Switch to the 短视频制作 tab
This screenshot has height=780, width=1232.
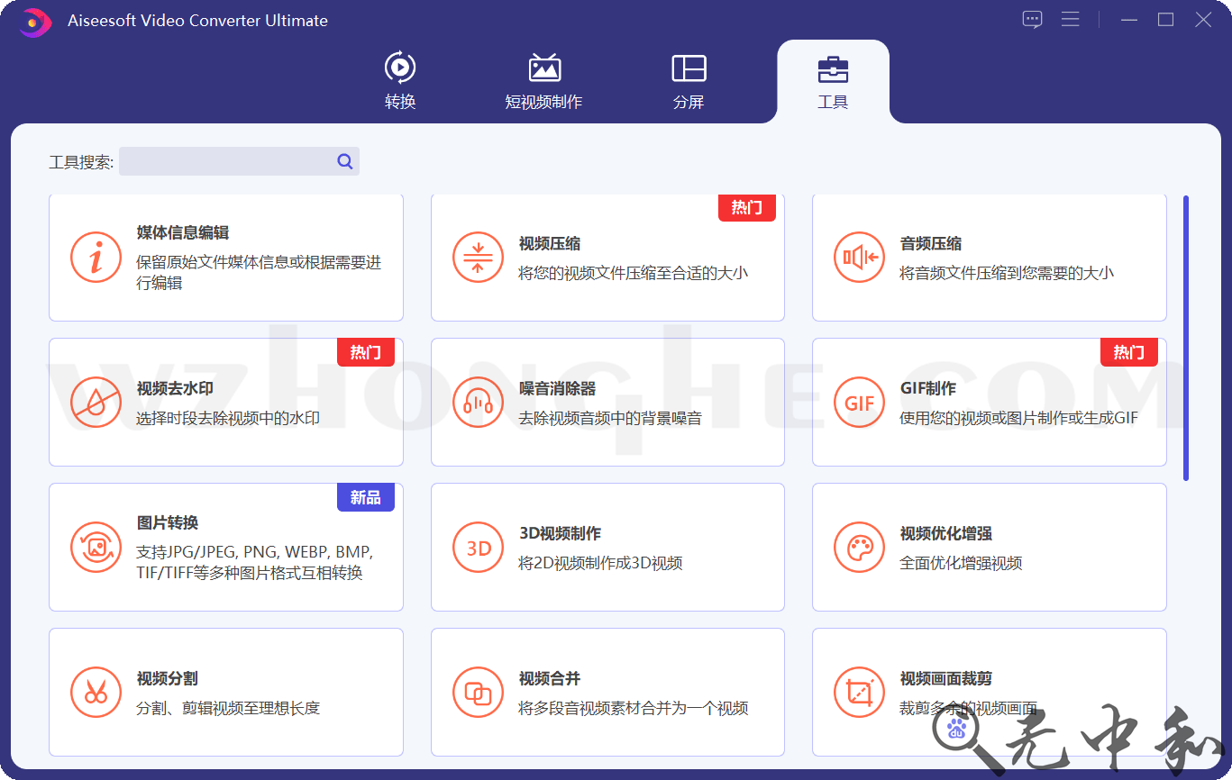pos(544,79)
